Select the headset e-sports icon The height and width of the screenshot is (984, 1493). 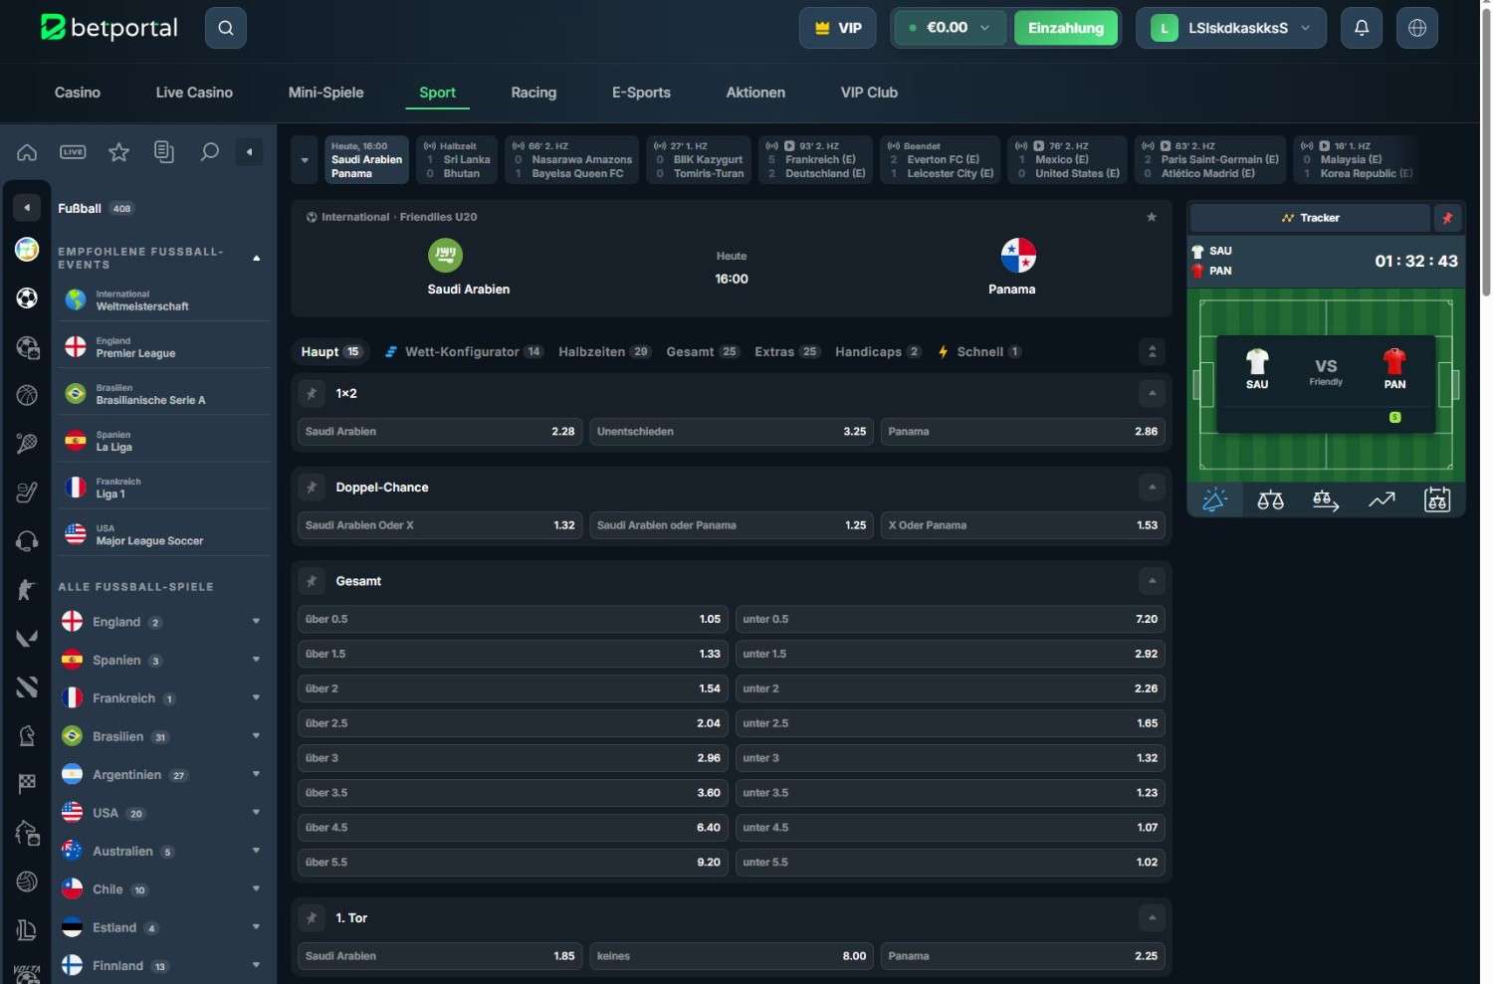[27, 541]
